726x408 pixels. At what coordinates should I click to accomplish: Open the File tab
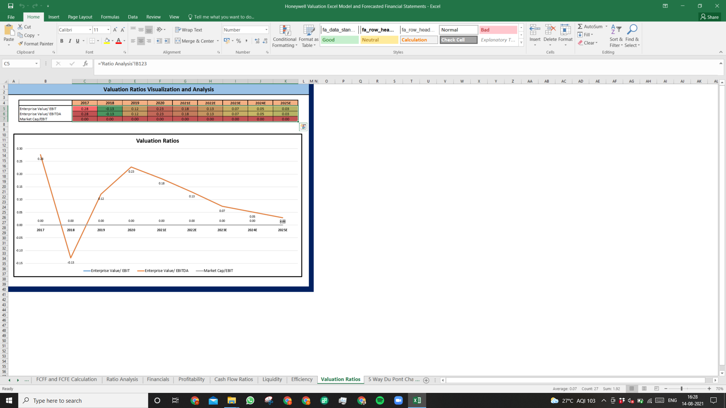click(x=11, y=17)
